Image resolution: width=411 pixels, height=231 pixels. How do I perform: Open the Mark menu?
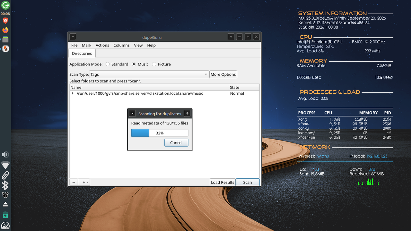[x=87, y=45]
